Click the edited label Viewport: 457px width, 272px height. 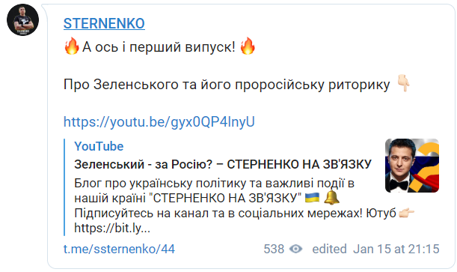pos(329,249)
